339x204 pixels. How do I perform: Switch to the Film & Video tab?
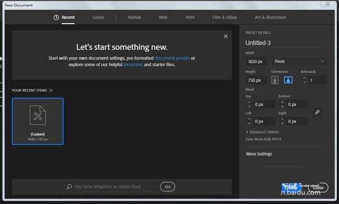(224, 17)
